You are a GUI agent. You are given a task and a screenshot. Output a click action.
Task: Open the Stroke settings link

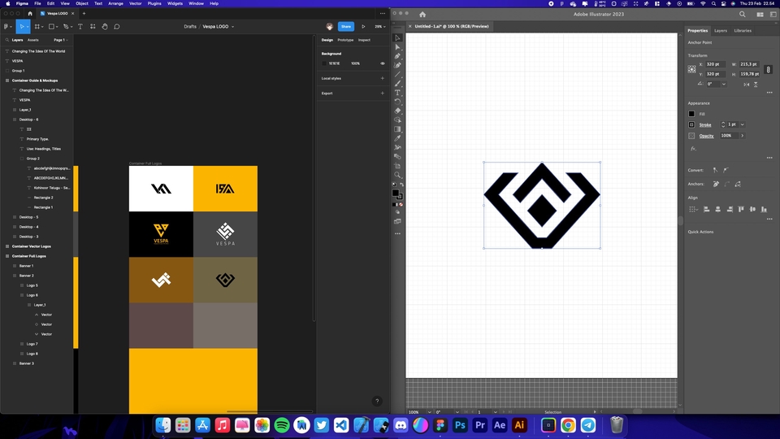pyautogui.click(x=705, y=125)
